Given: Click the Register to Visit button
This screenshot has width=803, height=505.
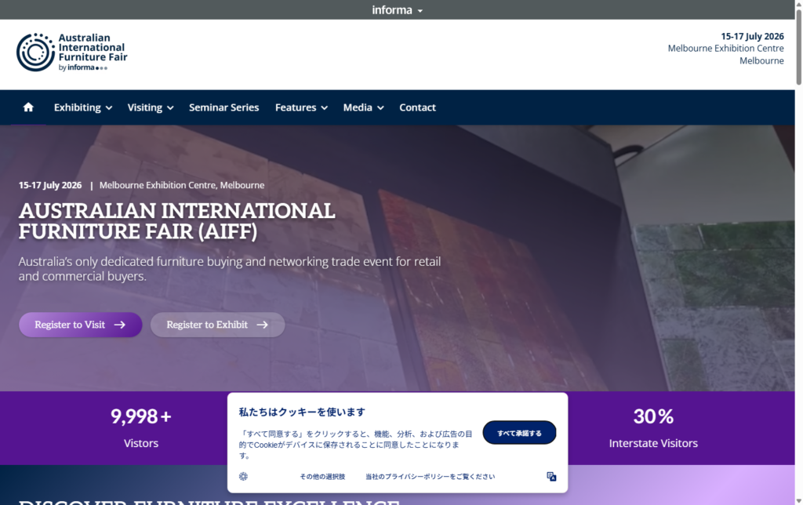Looking at the screenshot, I should pos(80,324).
